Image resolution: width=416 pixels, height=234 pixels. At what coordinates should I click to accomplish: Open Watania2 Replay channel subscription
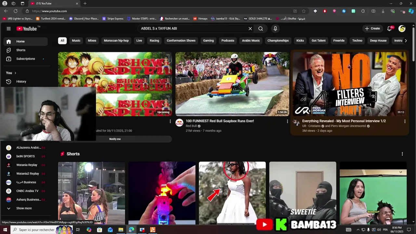coord(26,174)
